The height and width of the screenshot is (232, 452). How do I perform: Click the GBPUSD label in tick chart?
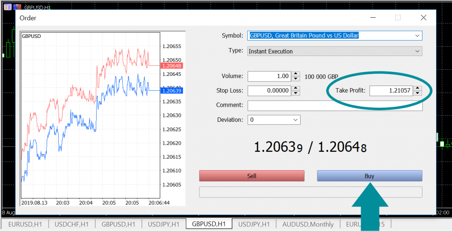(x=31, y=36)
